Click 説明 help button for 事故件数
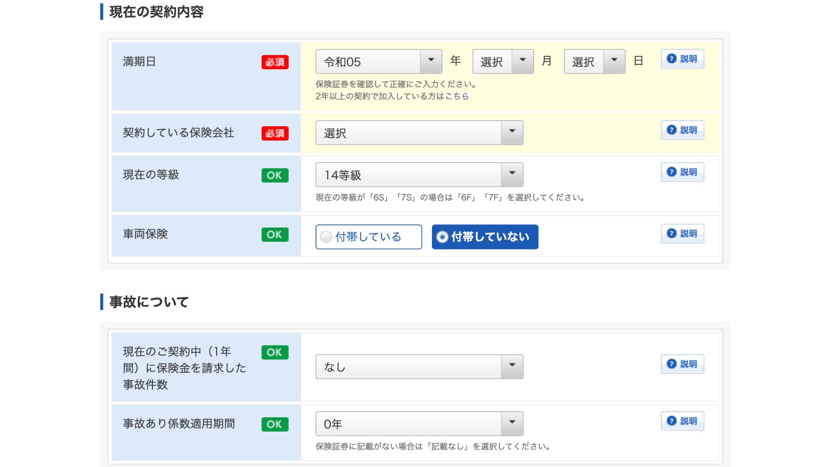Screen dimensions: 831x467 [x=683, y=364]
